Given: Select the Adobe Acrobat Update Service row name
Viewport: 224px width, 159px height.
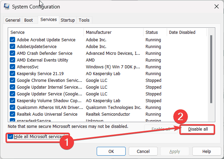Looking at the screenshot, I should pyautogui.click(x=46, y=40).
